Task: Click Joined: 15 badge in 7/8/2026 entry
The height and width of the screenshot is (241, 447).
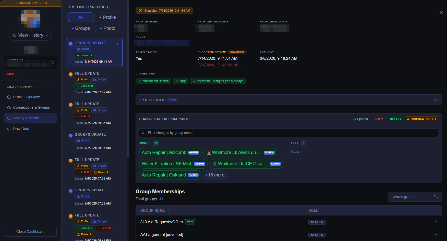Action: coord(85,86)
